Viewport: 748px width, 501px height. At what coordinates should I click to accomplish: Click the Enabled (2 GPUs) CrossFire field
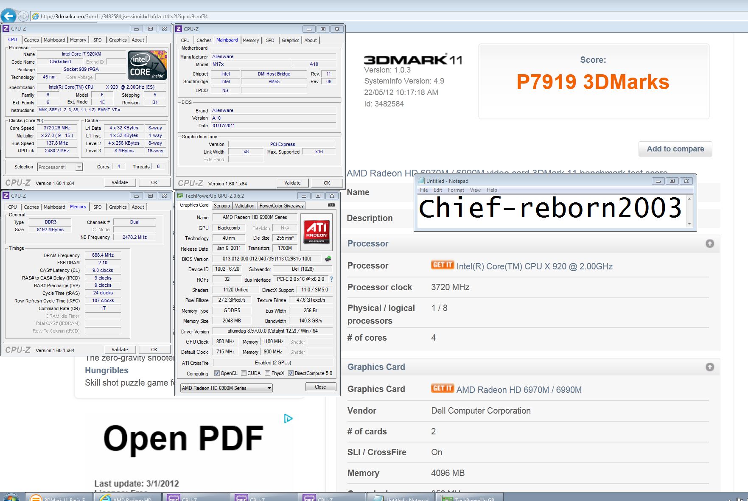pyautogui.click(x=273, y=363)
